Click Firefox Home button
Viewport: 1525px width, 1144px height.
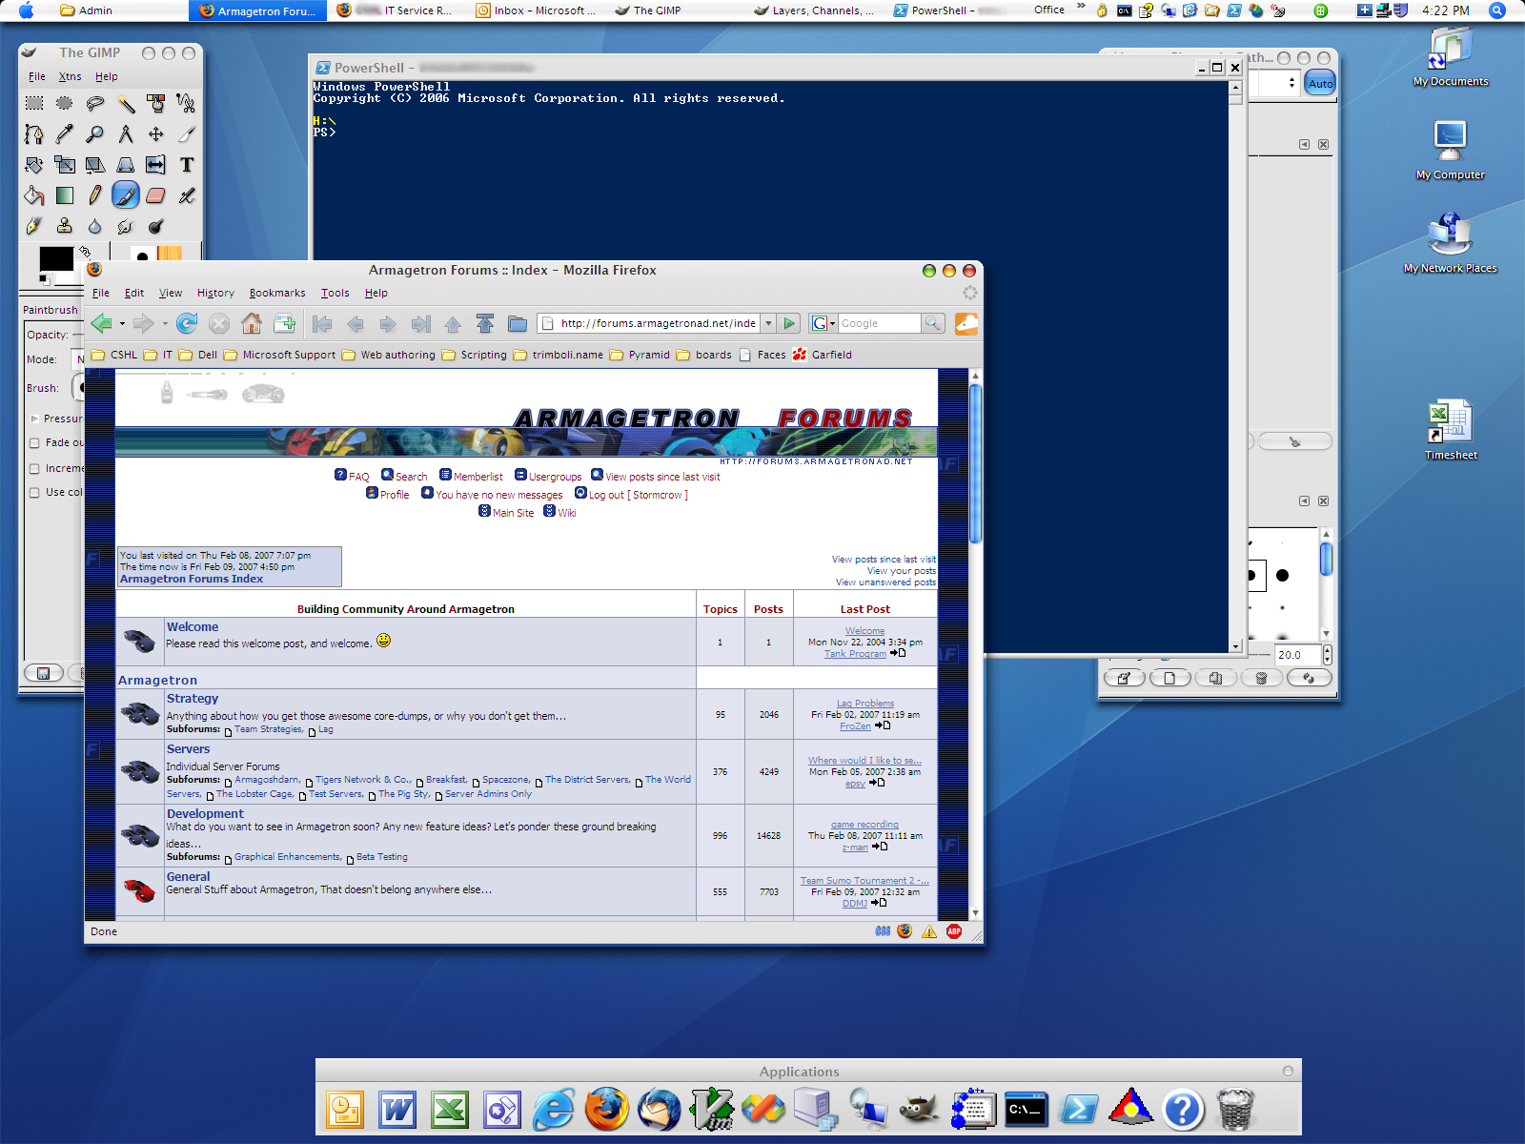(x=252, y=323)
